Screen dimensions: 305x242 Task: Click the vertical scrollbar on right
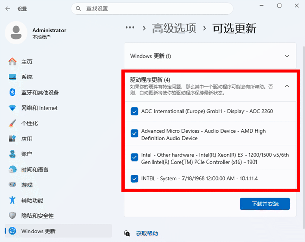pyautogui.click(x=303, y=137)
